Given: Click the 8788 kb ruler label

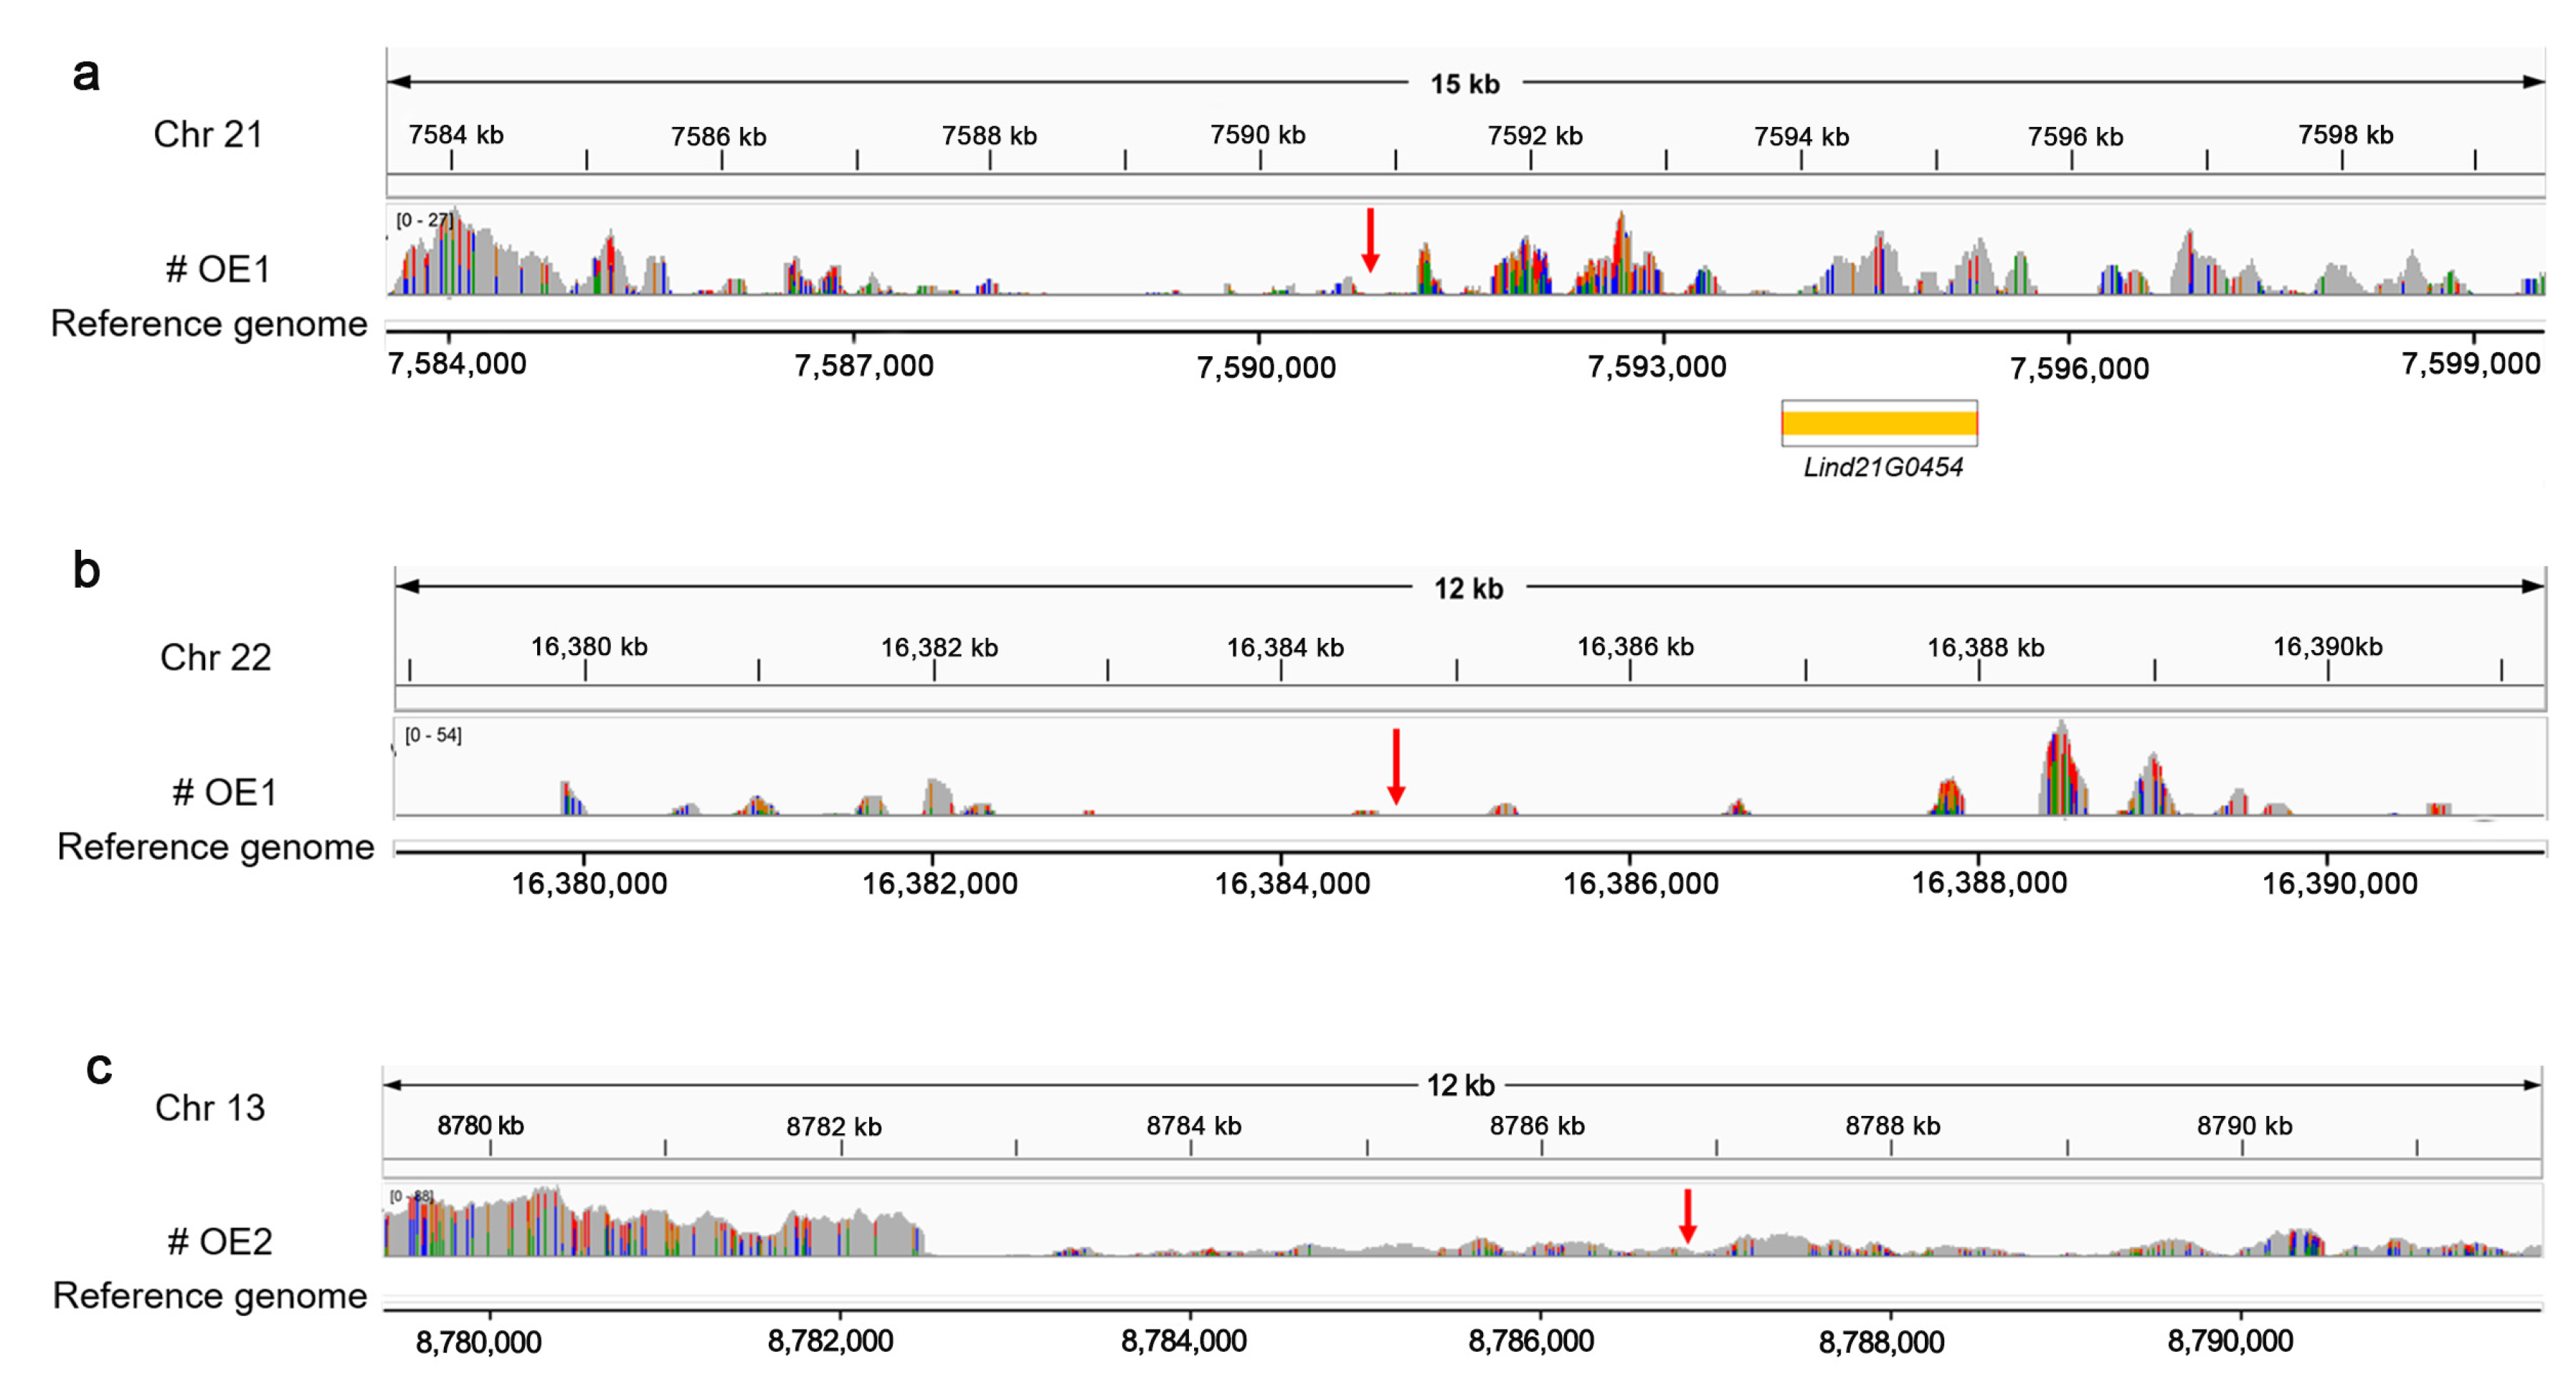Looking at the screenshot, I should point(1893,1125).
